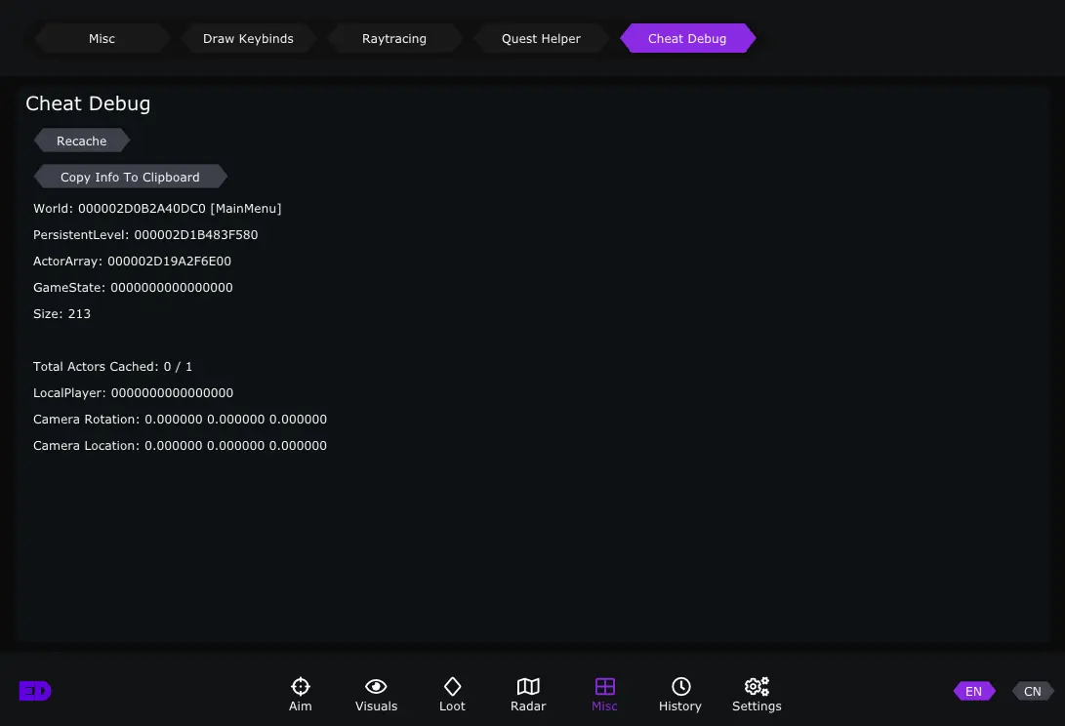Switch to the Raytracing tab

pyautogui.click(x=394, y=39)
